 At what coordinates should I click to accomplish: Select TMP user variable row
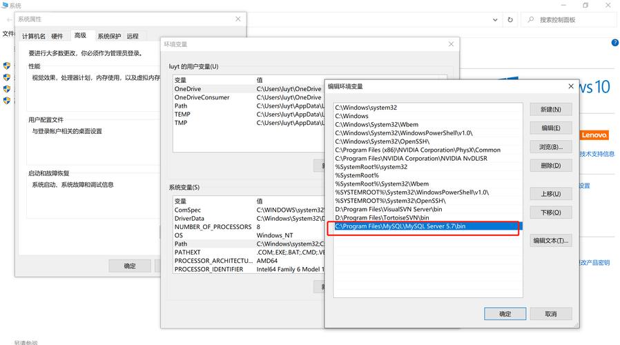coord(249,123)
